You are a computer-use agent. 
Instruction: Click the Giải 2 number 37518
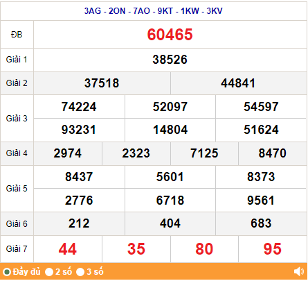click(x=102, y=83)
